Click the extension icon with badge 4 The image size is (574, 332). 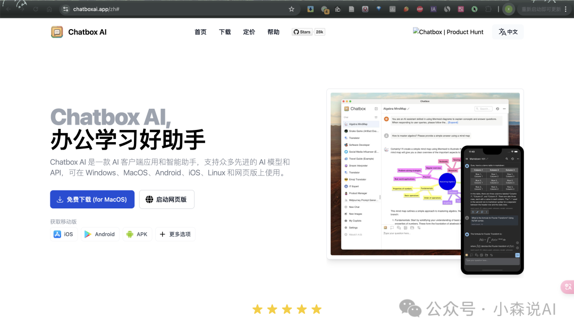tap(324, 10)
